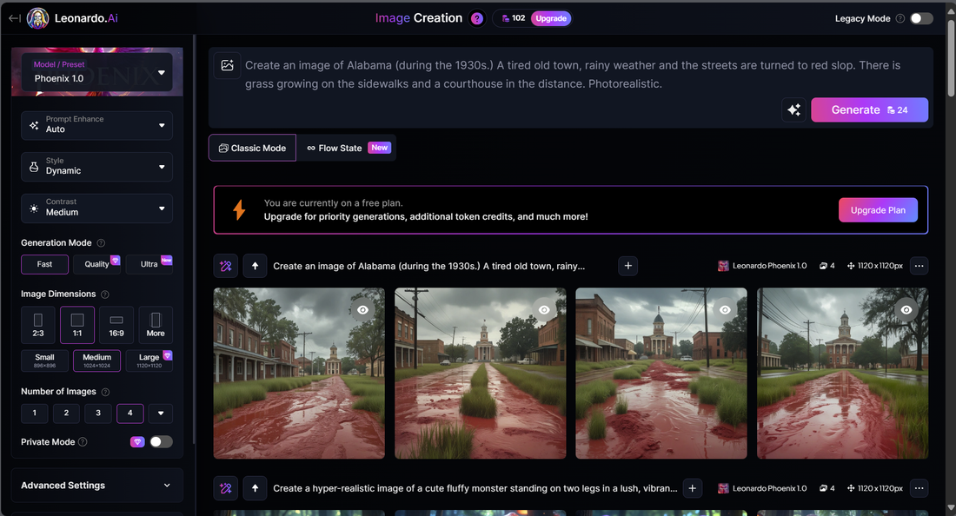Viewport: 956px width, 516px height.
Task: Select the Classic Mode tab
Action: point(252,148)
